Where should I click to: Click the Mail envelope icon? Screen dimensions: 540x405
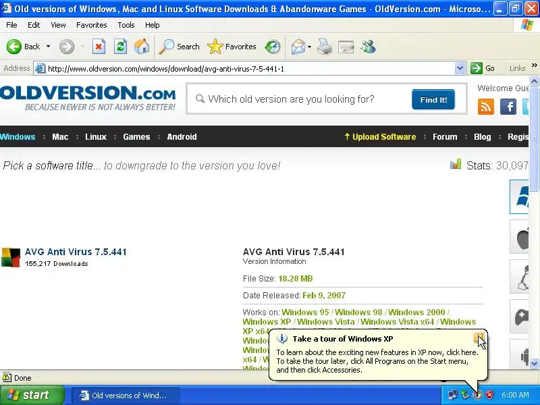[298, 47]
